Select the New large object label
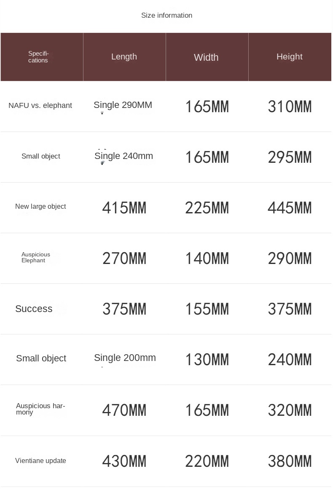 40,207
